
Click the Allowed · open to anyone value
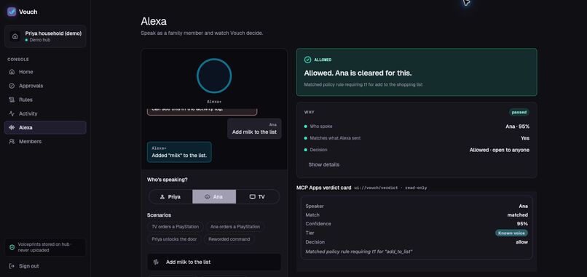[x=500, y=150]
